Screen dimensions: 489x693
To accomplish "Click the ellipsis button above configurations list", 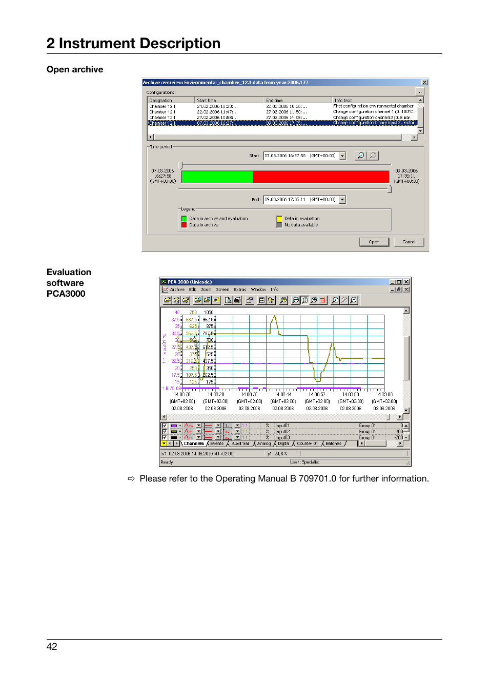I will (x=419, y=92).
